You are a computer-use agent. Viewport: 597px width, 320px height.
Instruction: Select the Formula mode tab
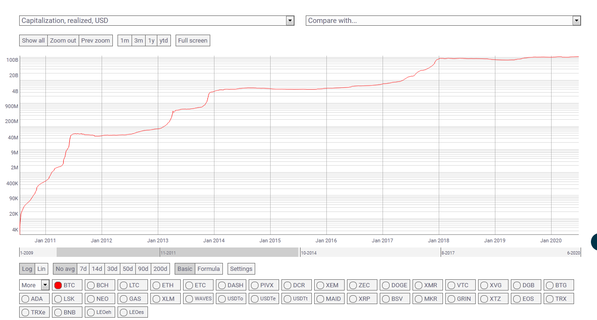click(209, 269)
